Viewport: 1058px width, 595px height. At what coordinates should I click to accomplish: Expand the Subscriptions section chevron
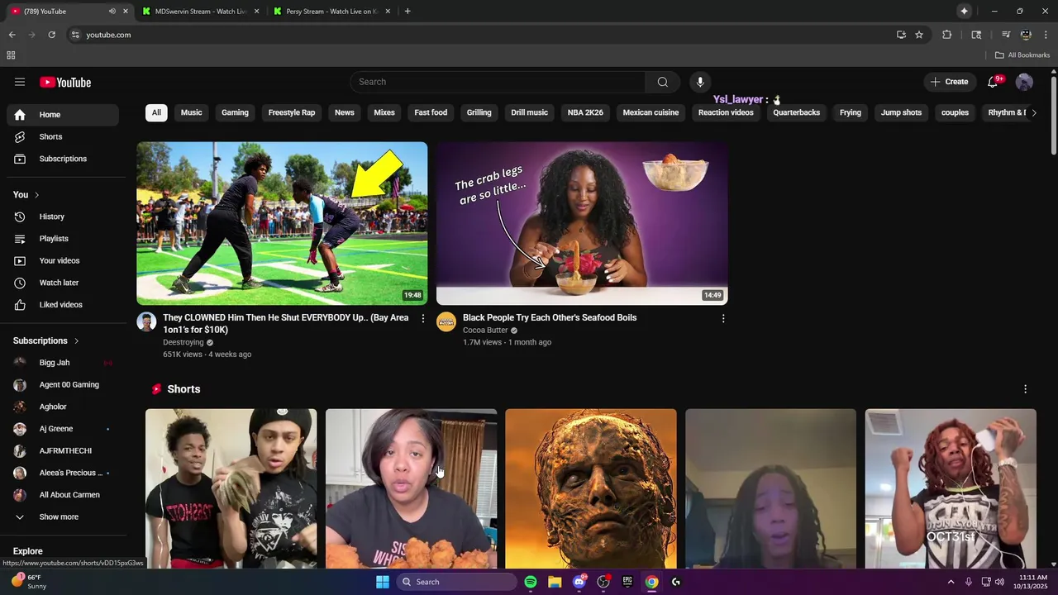pyautogui.click(x=77, y=340)
